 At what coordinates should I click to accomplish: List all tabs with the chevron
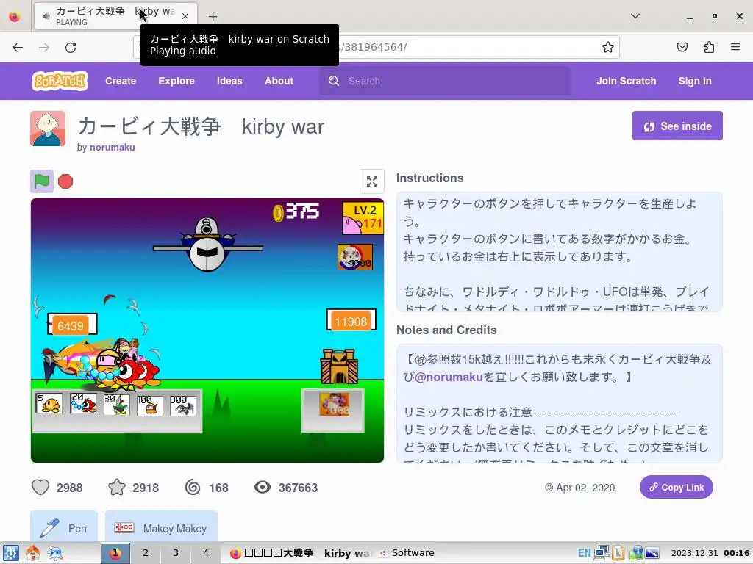(635, 16)
